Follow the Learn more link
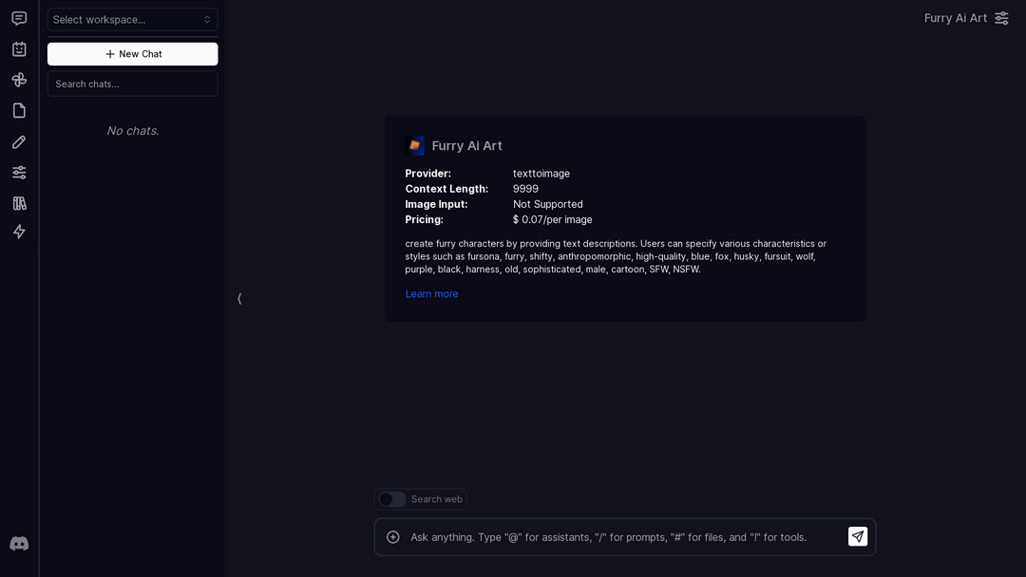The image size is (1026, 577). (x=431, y=294)
